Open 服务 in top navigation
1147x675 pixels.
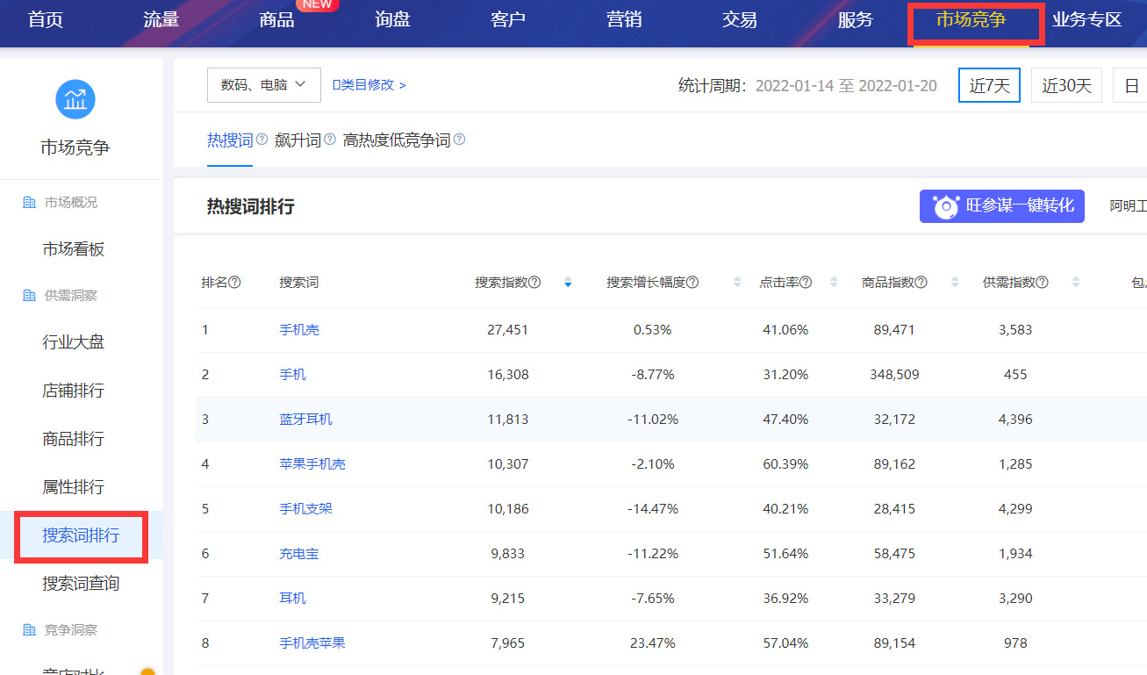point(856,19)
